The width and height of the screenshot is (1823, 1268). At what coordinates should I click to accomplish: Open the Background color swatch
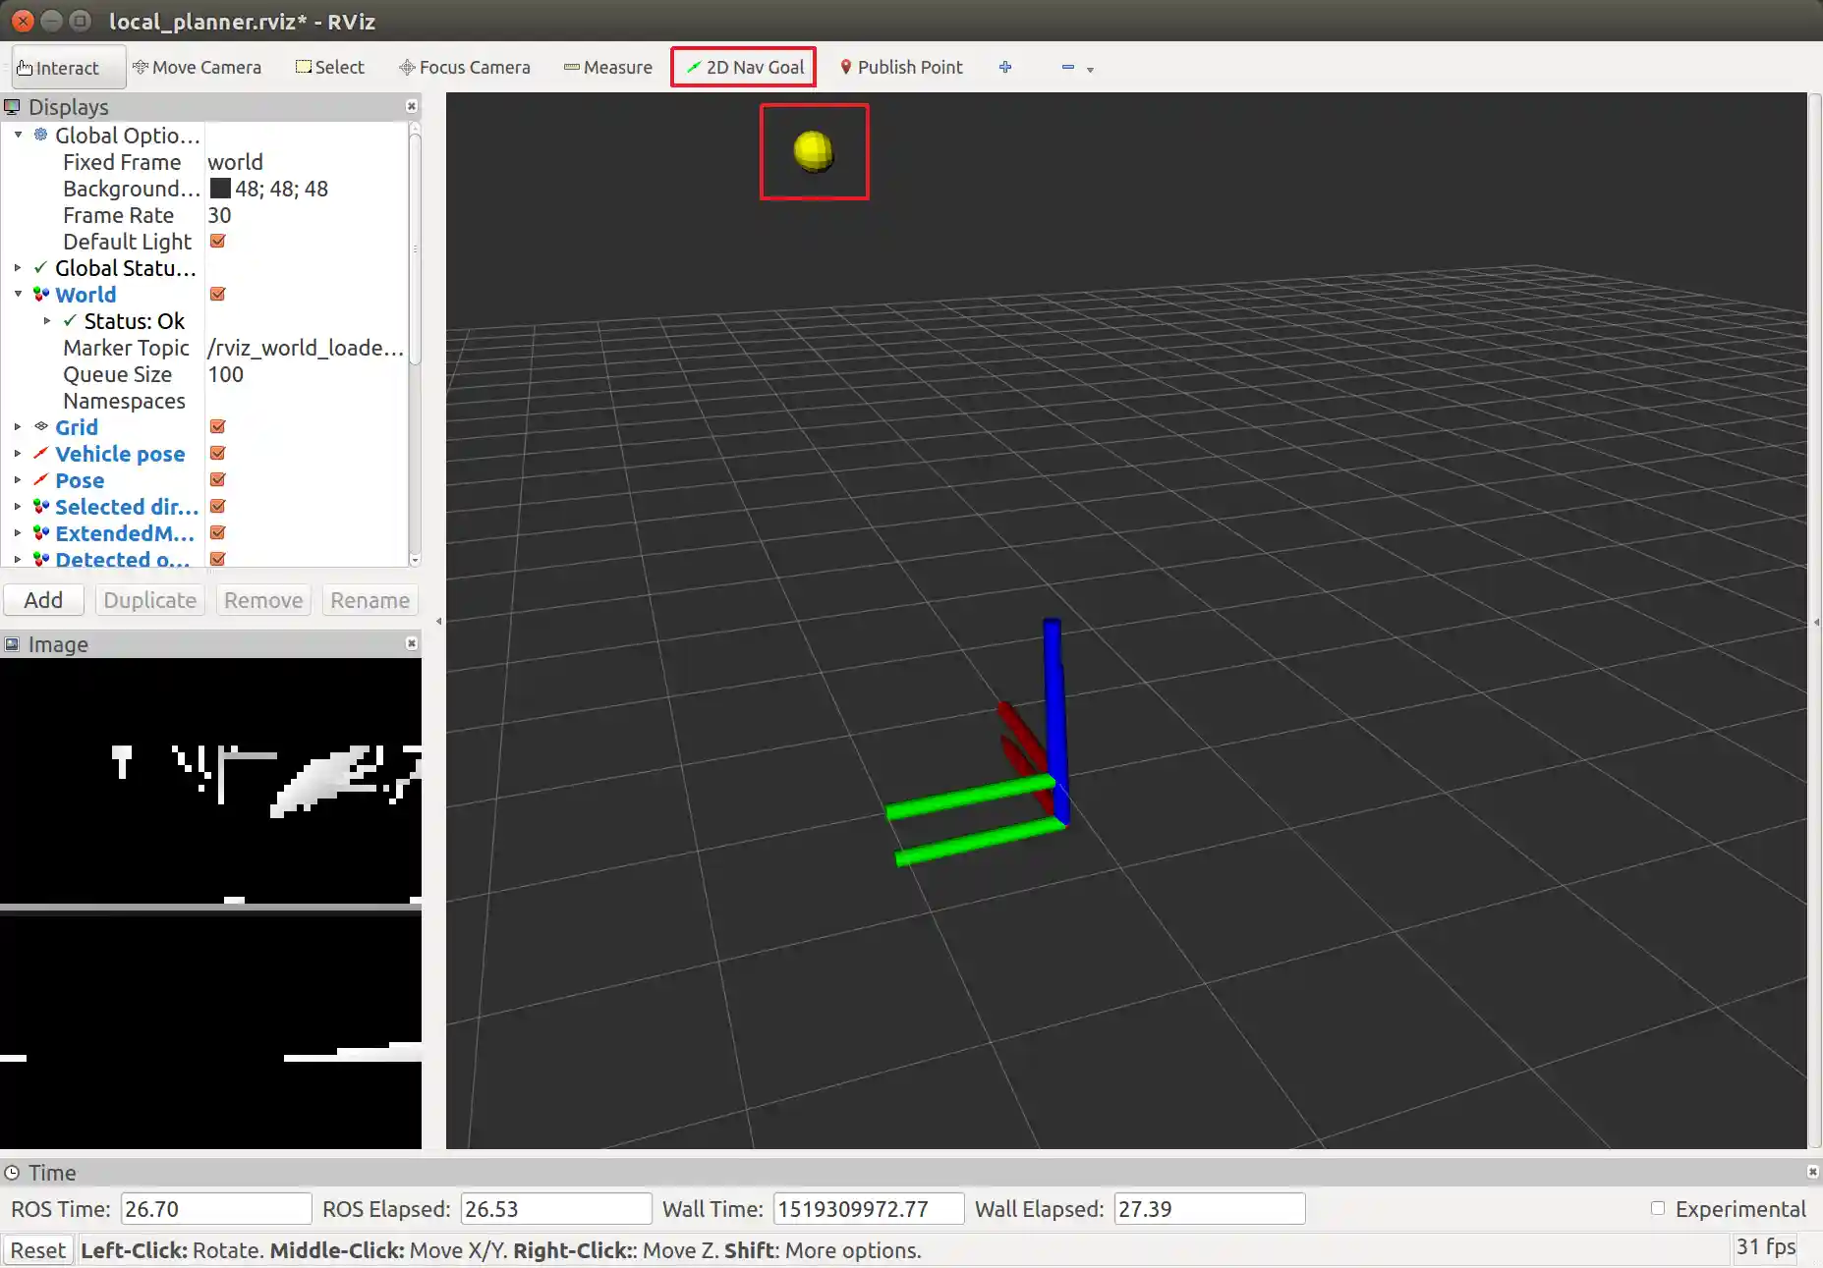(x=218, y=188)
